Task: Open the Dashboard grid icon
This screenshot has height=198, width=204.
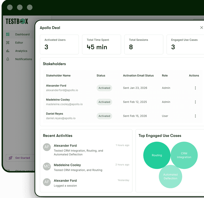Action: (8, 34)
